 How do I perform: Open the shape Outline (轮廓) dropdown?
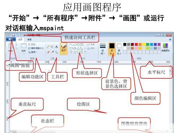pos(92,44)
